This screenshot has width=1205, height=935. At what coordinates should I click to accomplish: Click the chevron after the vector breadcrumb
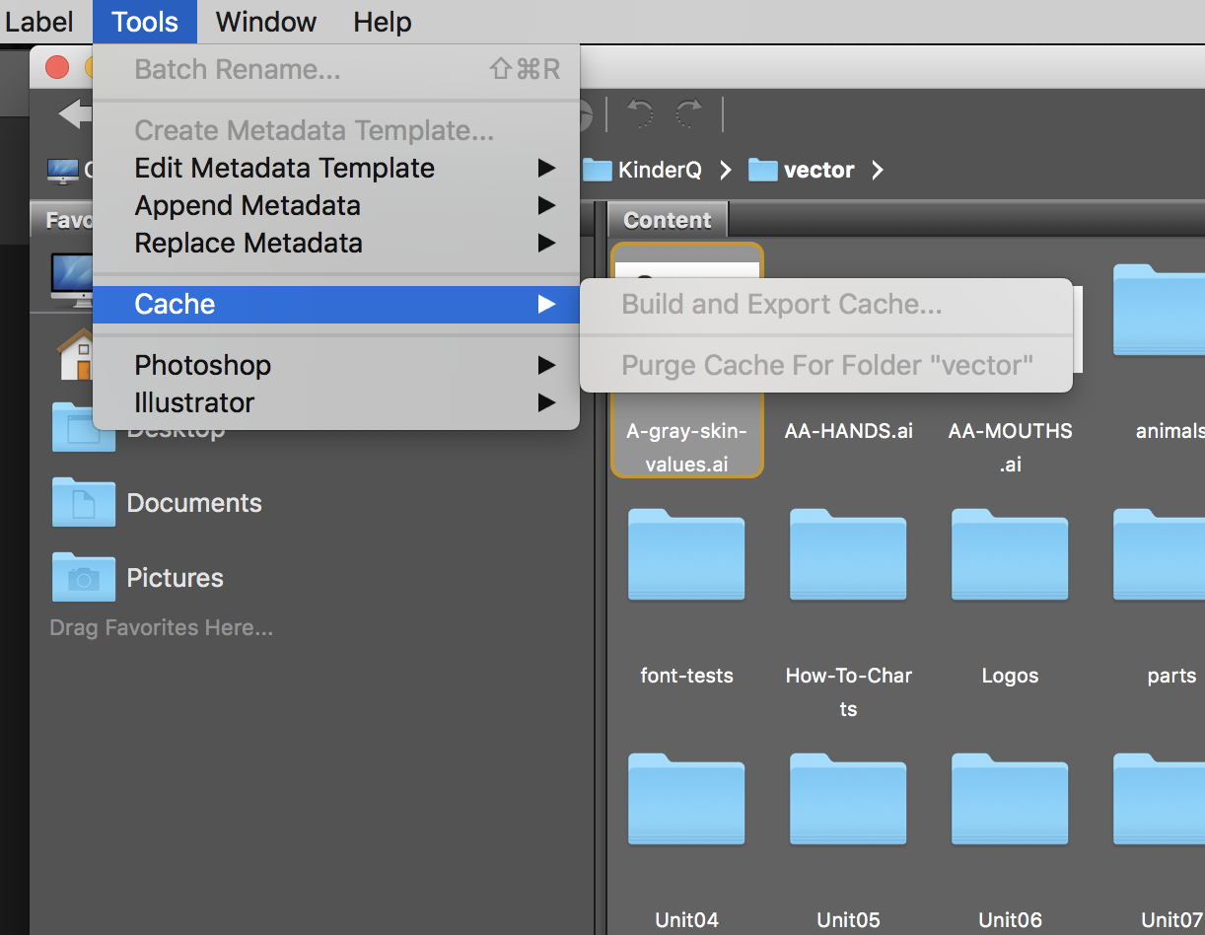877,171
